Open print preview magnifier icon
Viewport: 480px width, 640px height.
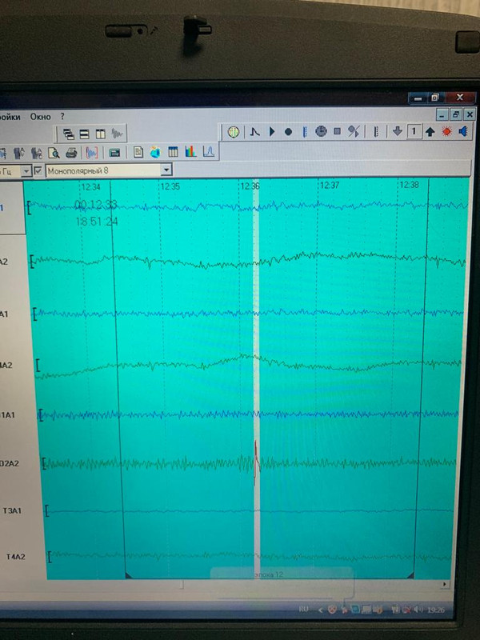click(54, 153)
